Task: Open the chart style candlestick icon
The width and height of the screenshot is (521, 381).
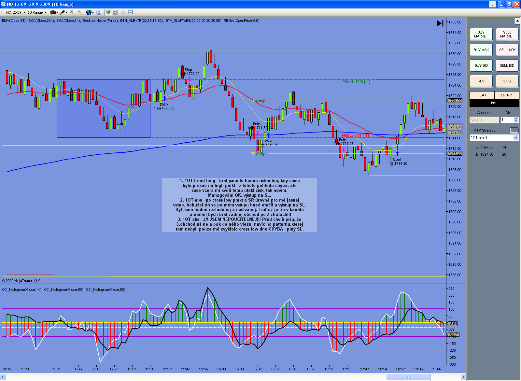Action: 53,12
